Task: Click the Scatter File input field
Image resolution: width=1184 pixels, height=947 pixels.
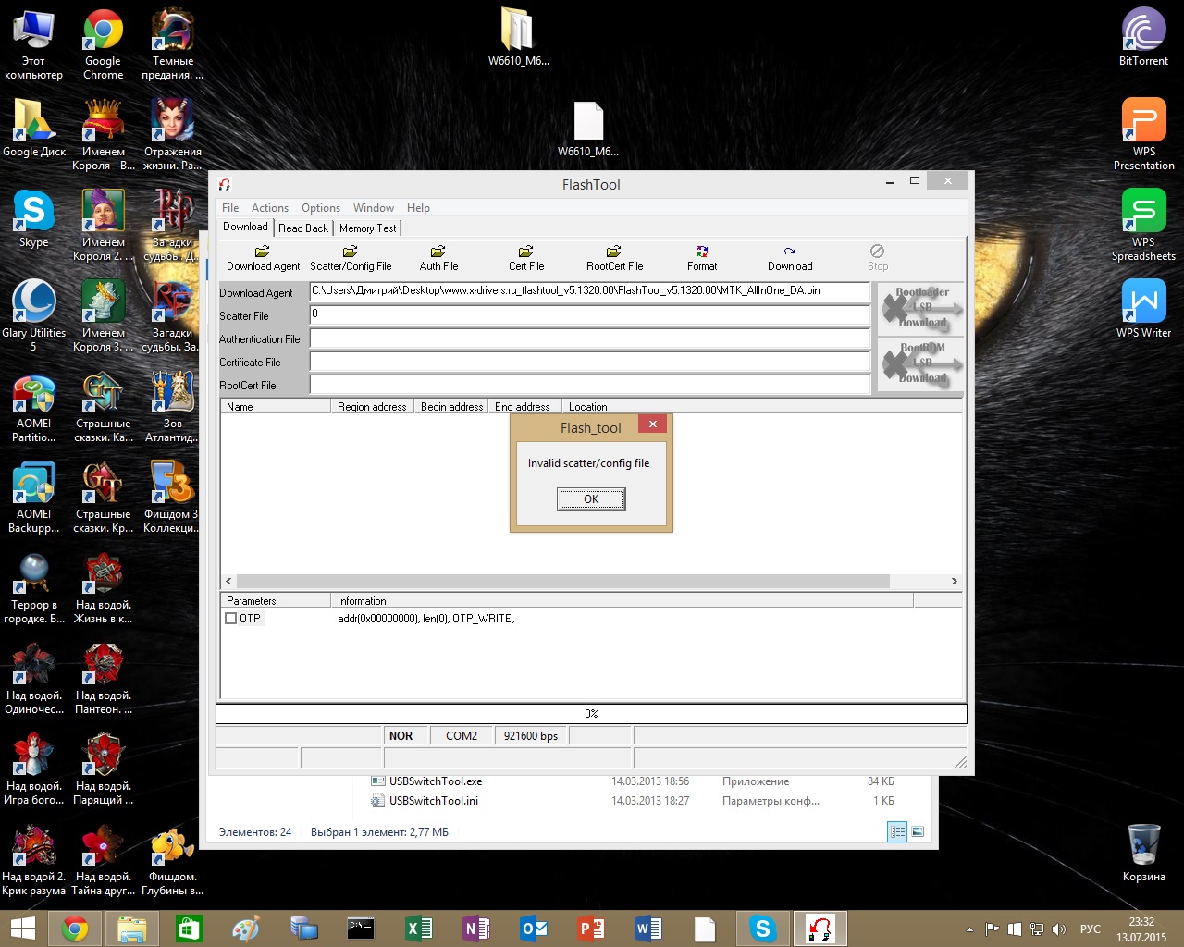Action: (x=589, y=315)
